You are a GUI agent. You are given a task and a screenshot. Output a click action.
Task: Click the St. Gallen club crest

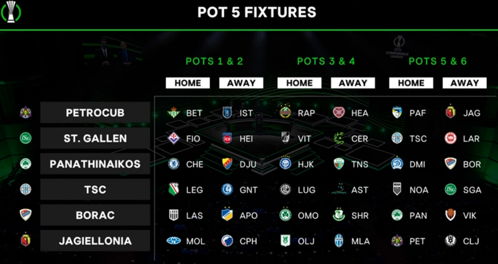(x=25, y=139)
